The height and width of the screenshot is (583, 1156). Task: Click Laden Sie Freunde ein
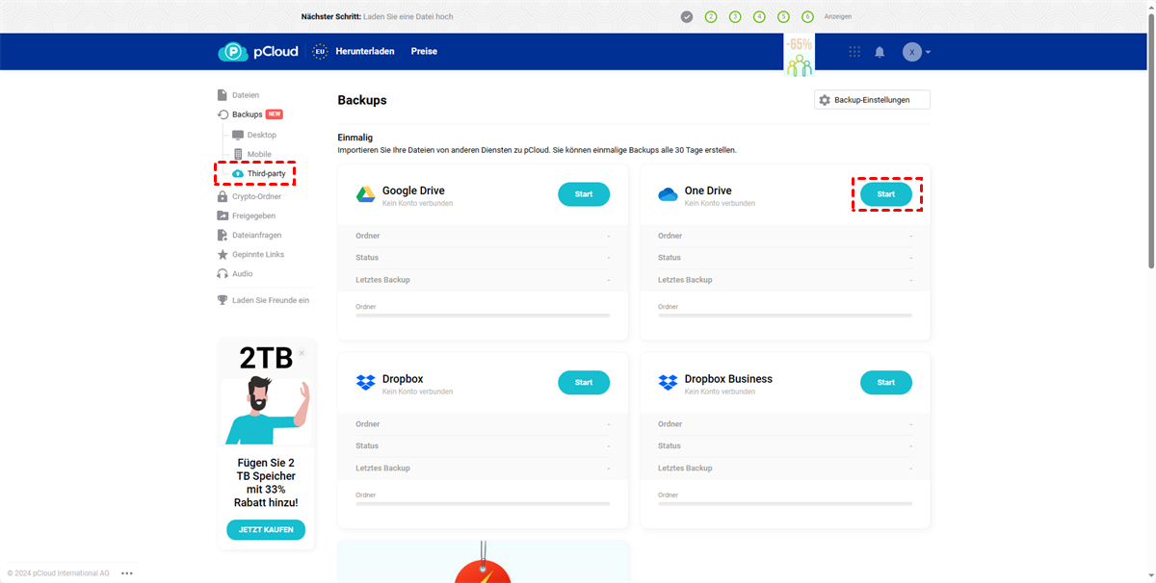pyautogui.click(x=264, y=300)
